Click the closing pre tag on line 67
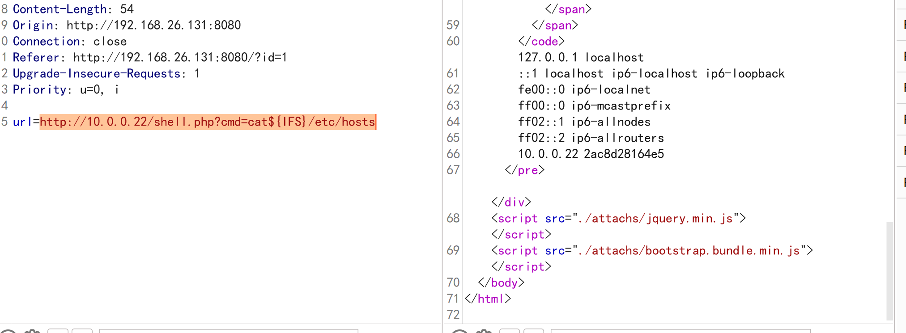This screenshot has height=333, width=906. [x=524, y=170]
